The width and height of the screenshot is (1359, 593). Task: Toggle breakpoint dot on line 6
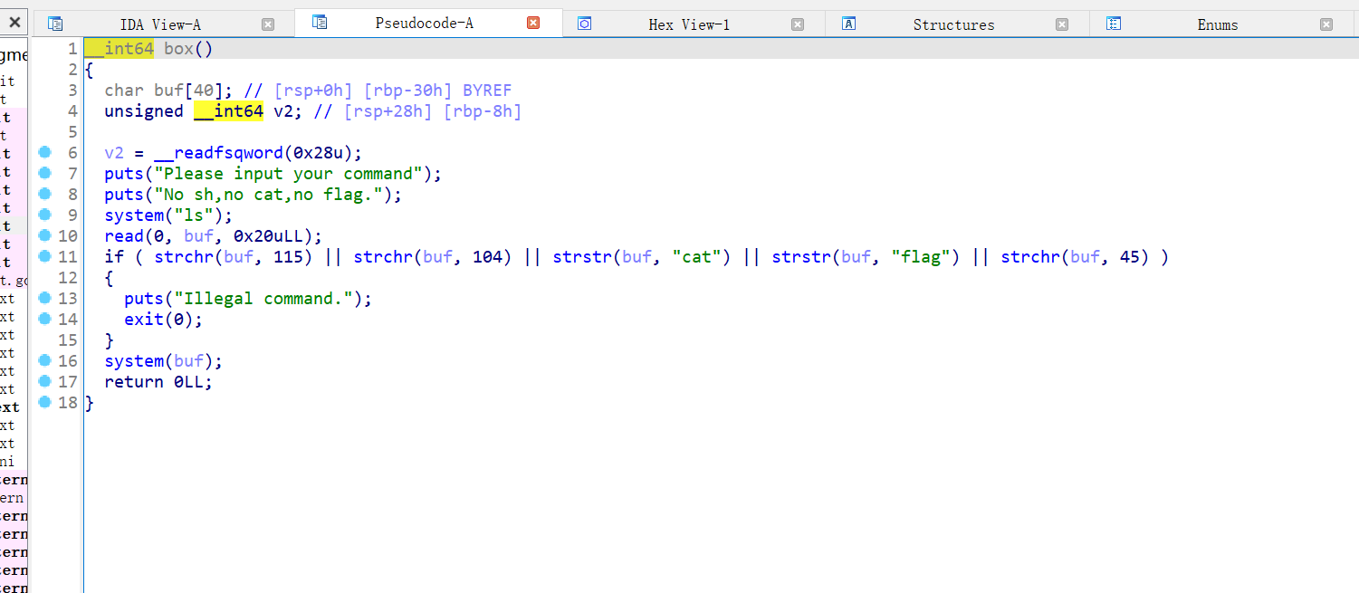tap(45, 152)
